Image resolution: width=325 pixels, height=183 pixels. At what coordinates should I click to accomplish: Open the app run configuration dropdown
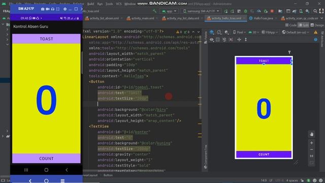tap(169, 11)
